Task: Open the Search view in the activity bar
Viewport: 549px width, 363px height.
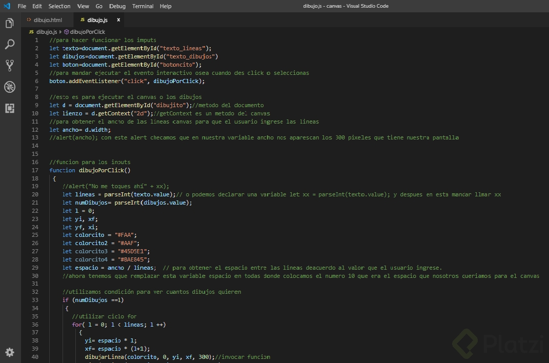Action: point(10,45)
